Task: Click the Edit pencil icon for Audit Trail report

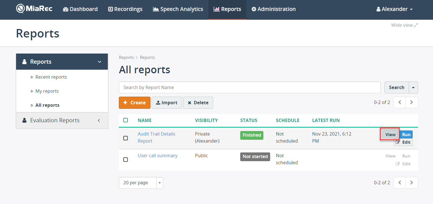Action: [x=398, y=142]
